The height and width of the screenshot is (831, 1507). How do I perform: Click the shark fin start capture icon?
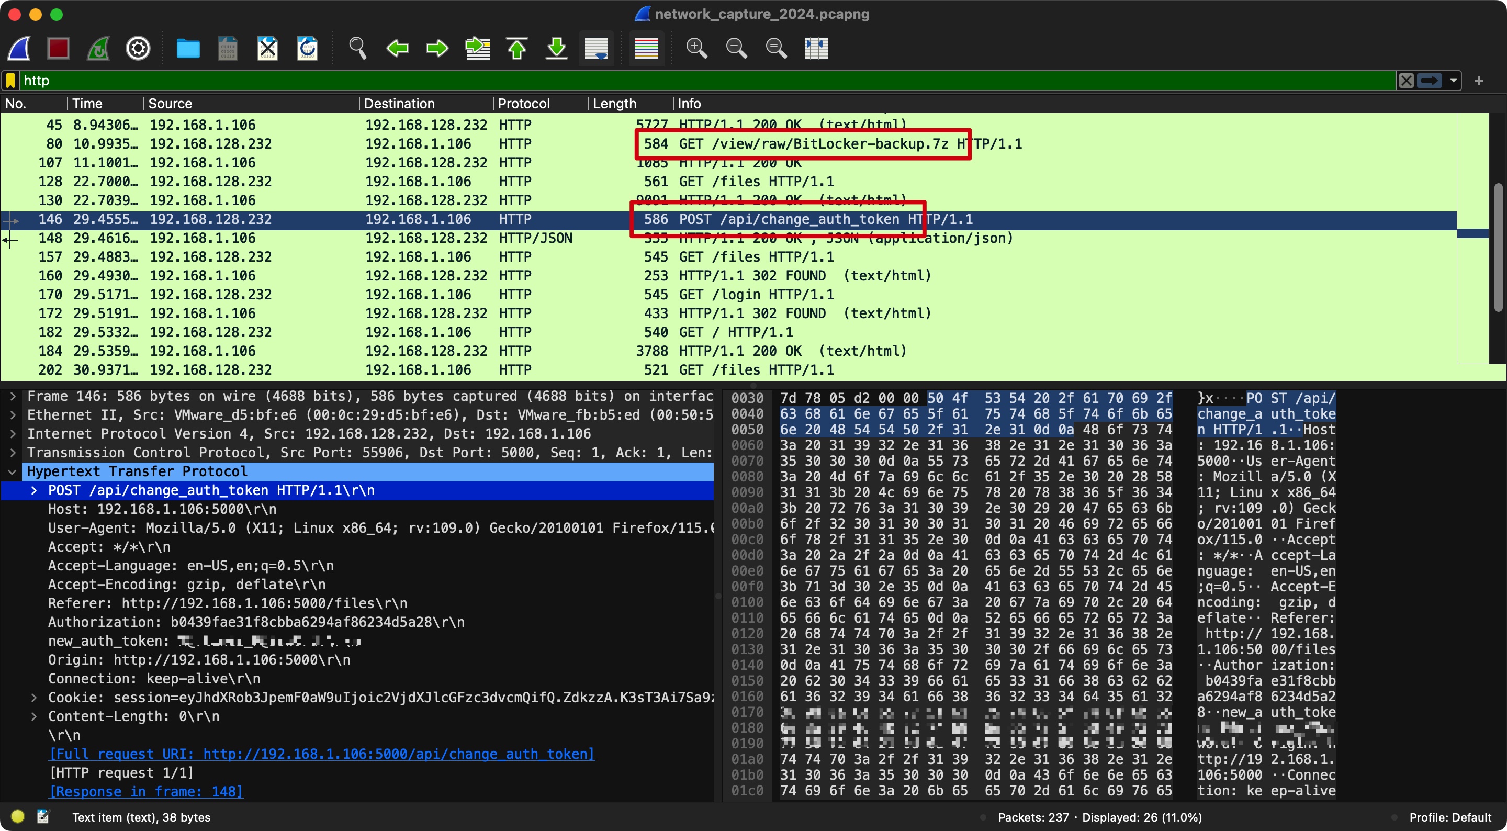click(19, 48)
